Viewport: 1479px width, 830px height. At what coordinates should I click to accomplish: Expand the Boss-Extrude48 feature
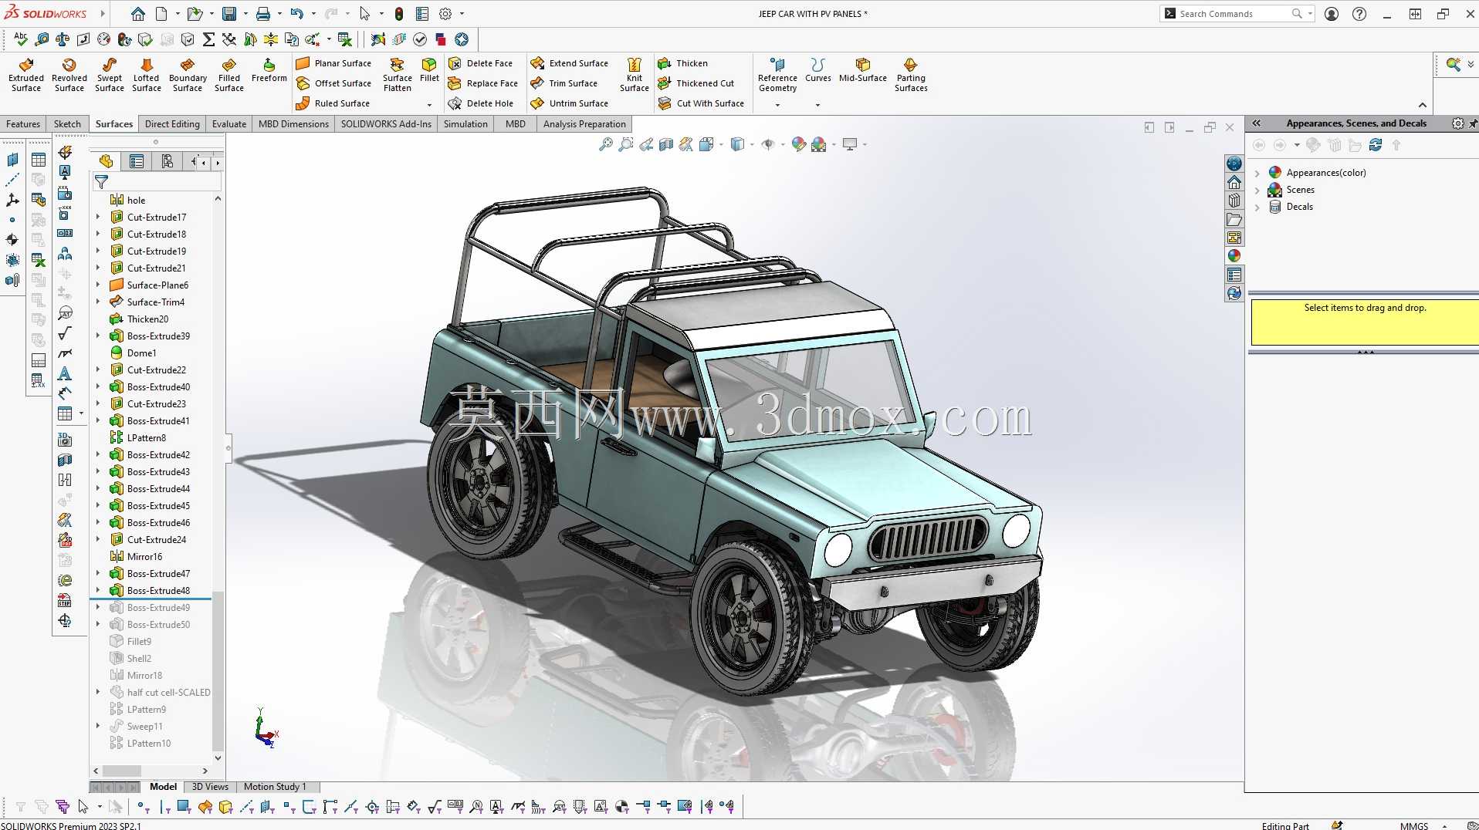point(98,590)
